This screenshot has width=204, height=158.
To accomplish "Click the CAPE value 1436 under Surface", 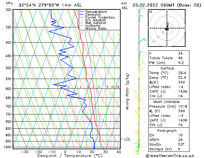I will pyautogui.click(x=183, y=91).
